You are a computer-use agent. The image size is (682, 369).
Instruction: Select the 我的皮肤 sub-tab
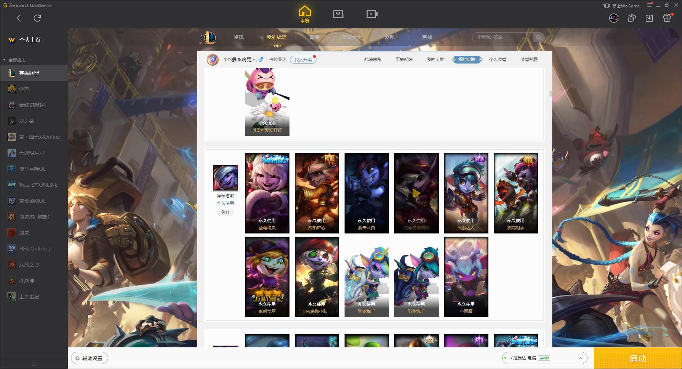[466, 60]
